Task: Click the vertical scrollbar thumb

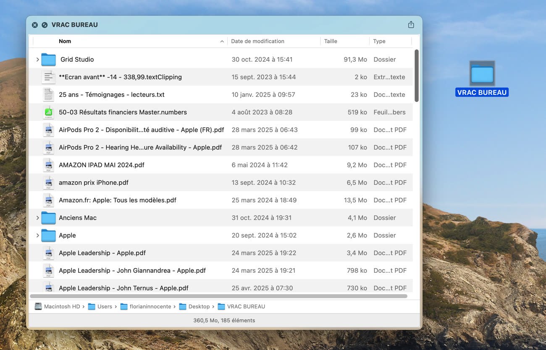Action: (417, 76)
